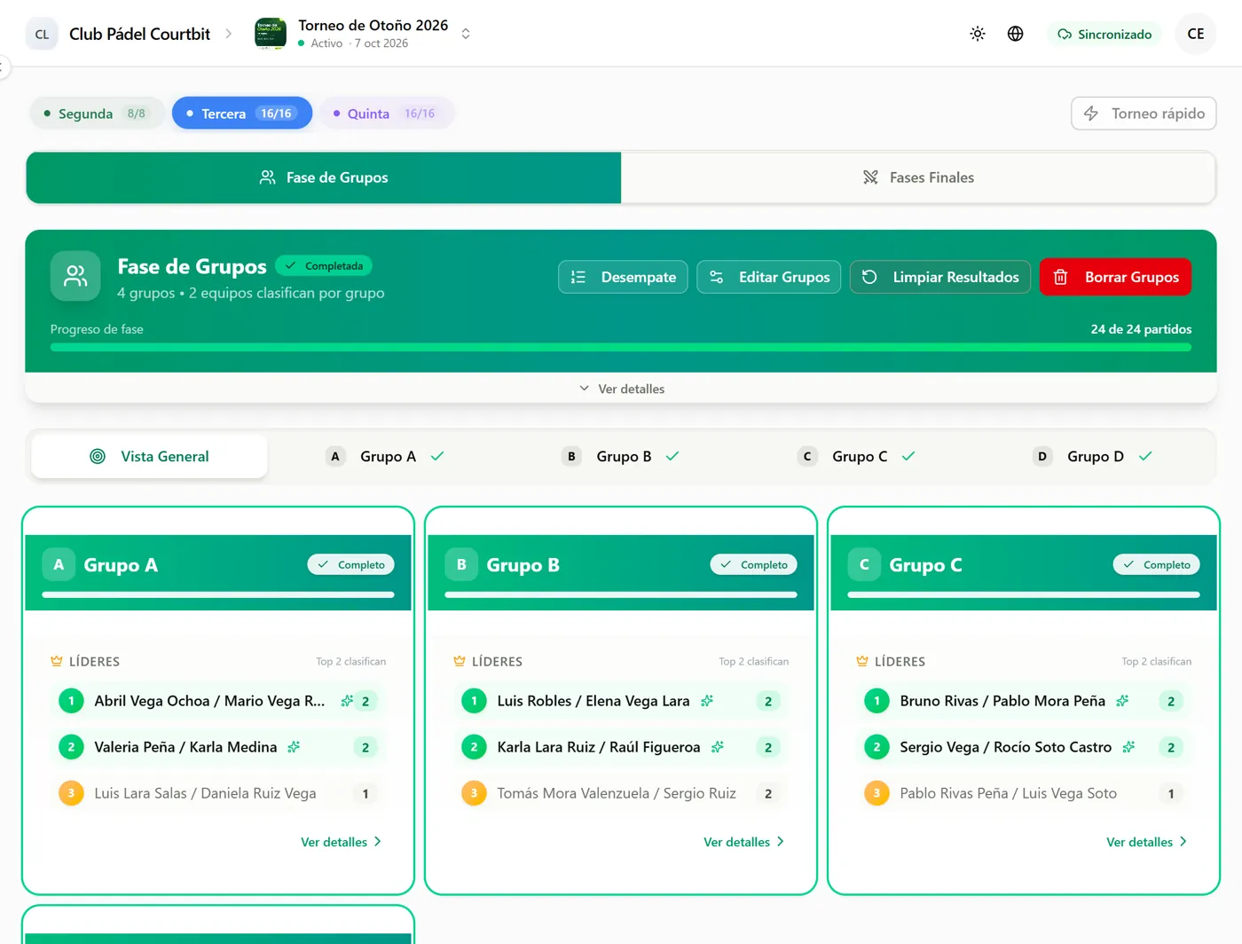Expand Ver detalles under the phase progress
The height and width of the screenshot is (944, 1242).
(x=621, y=389)
